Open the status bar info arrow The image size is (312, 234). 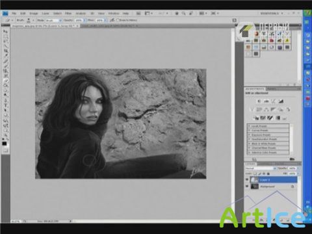(70, 221)
